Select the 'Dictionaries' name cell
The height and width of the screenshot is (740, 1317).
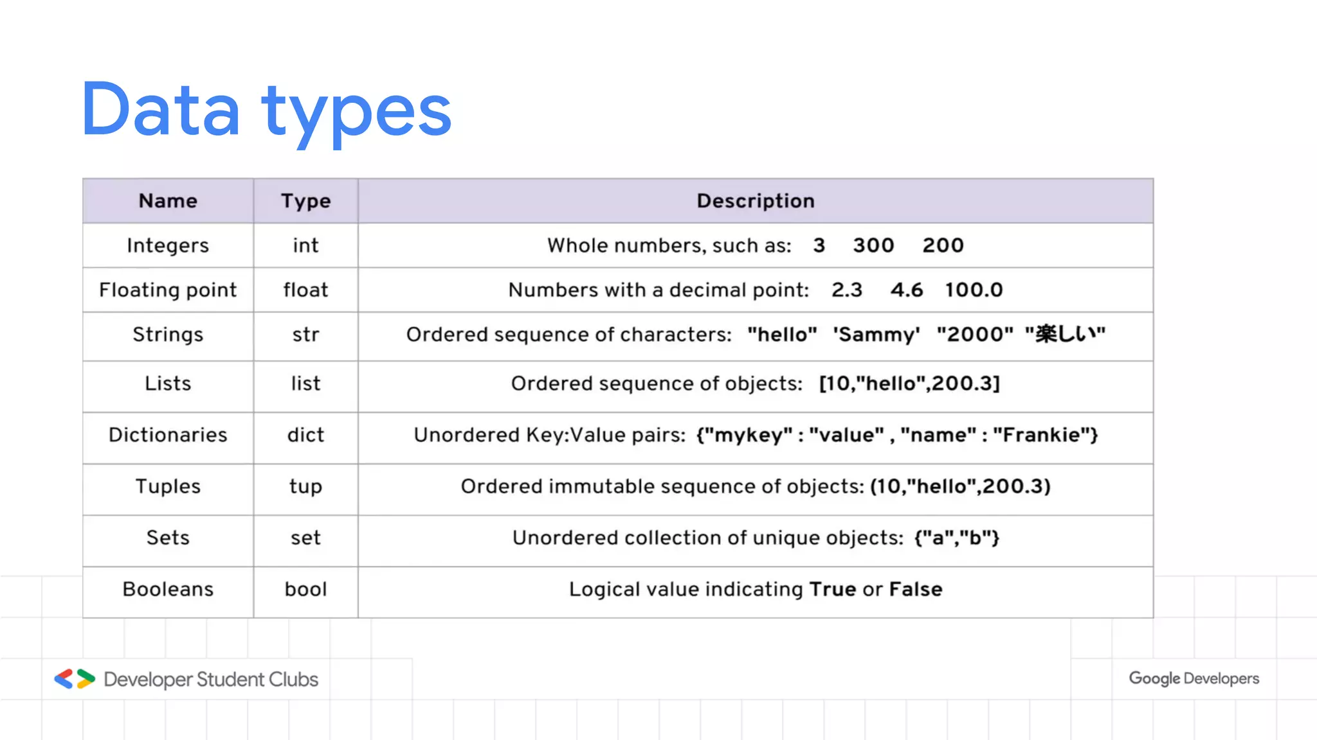[x=168, y=435]
